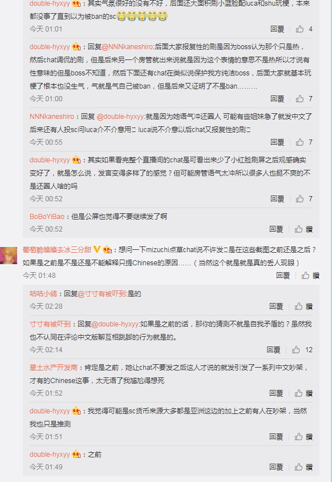
Task: Open 咕咕小鸽's profile
Action: (43, 294)
